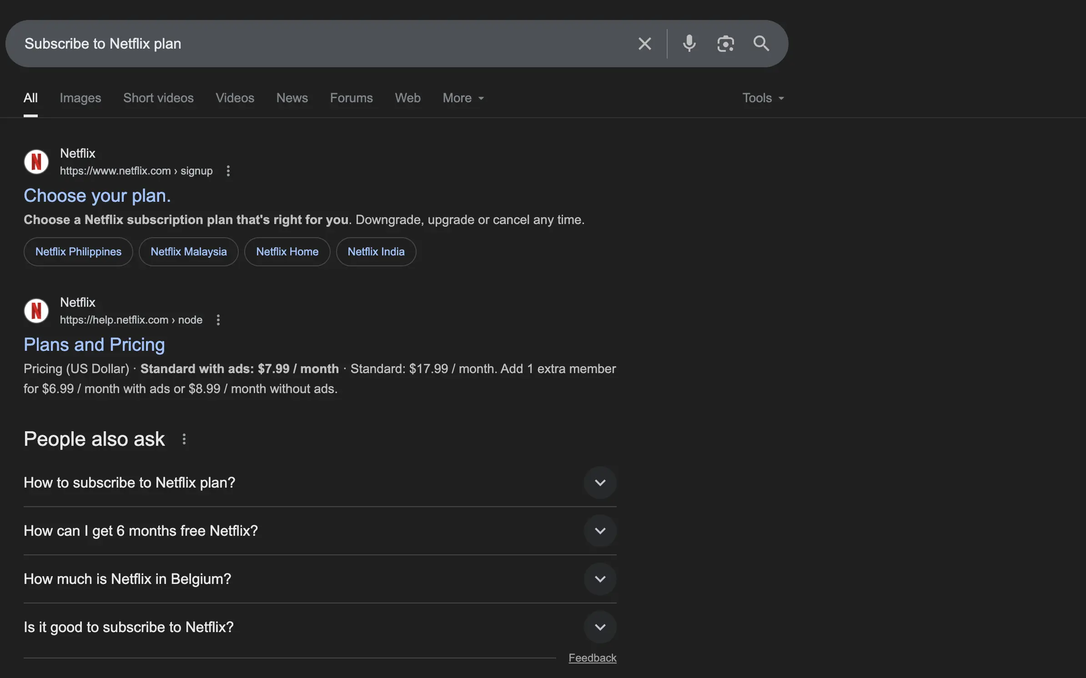This screenshot has width=1086, height=678.
Task: Open options menu for netflix.com signup result
Action: coord(228,171)
